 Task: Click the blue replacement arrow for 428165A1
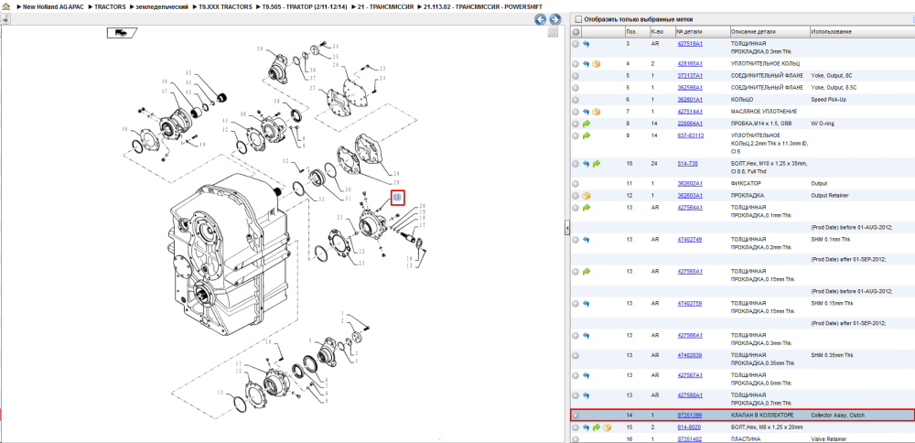[586, 64]
